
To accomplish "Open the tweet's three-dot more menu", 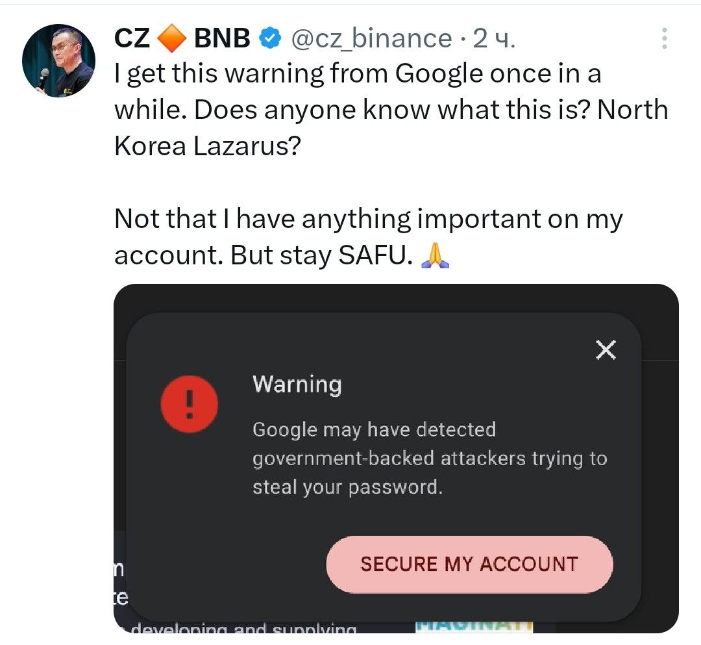I will (x=664, y=39).
